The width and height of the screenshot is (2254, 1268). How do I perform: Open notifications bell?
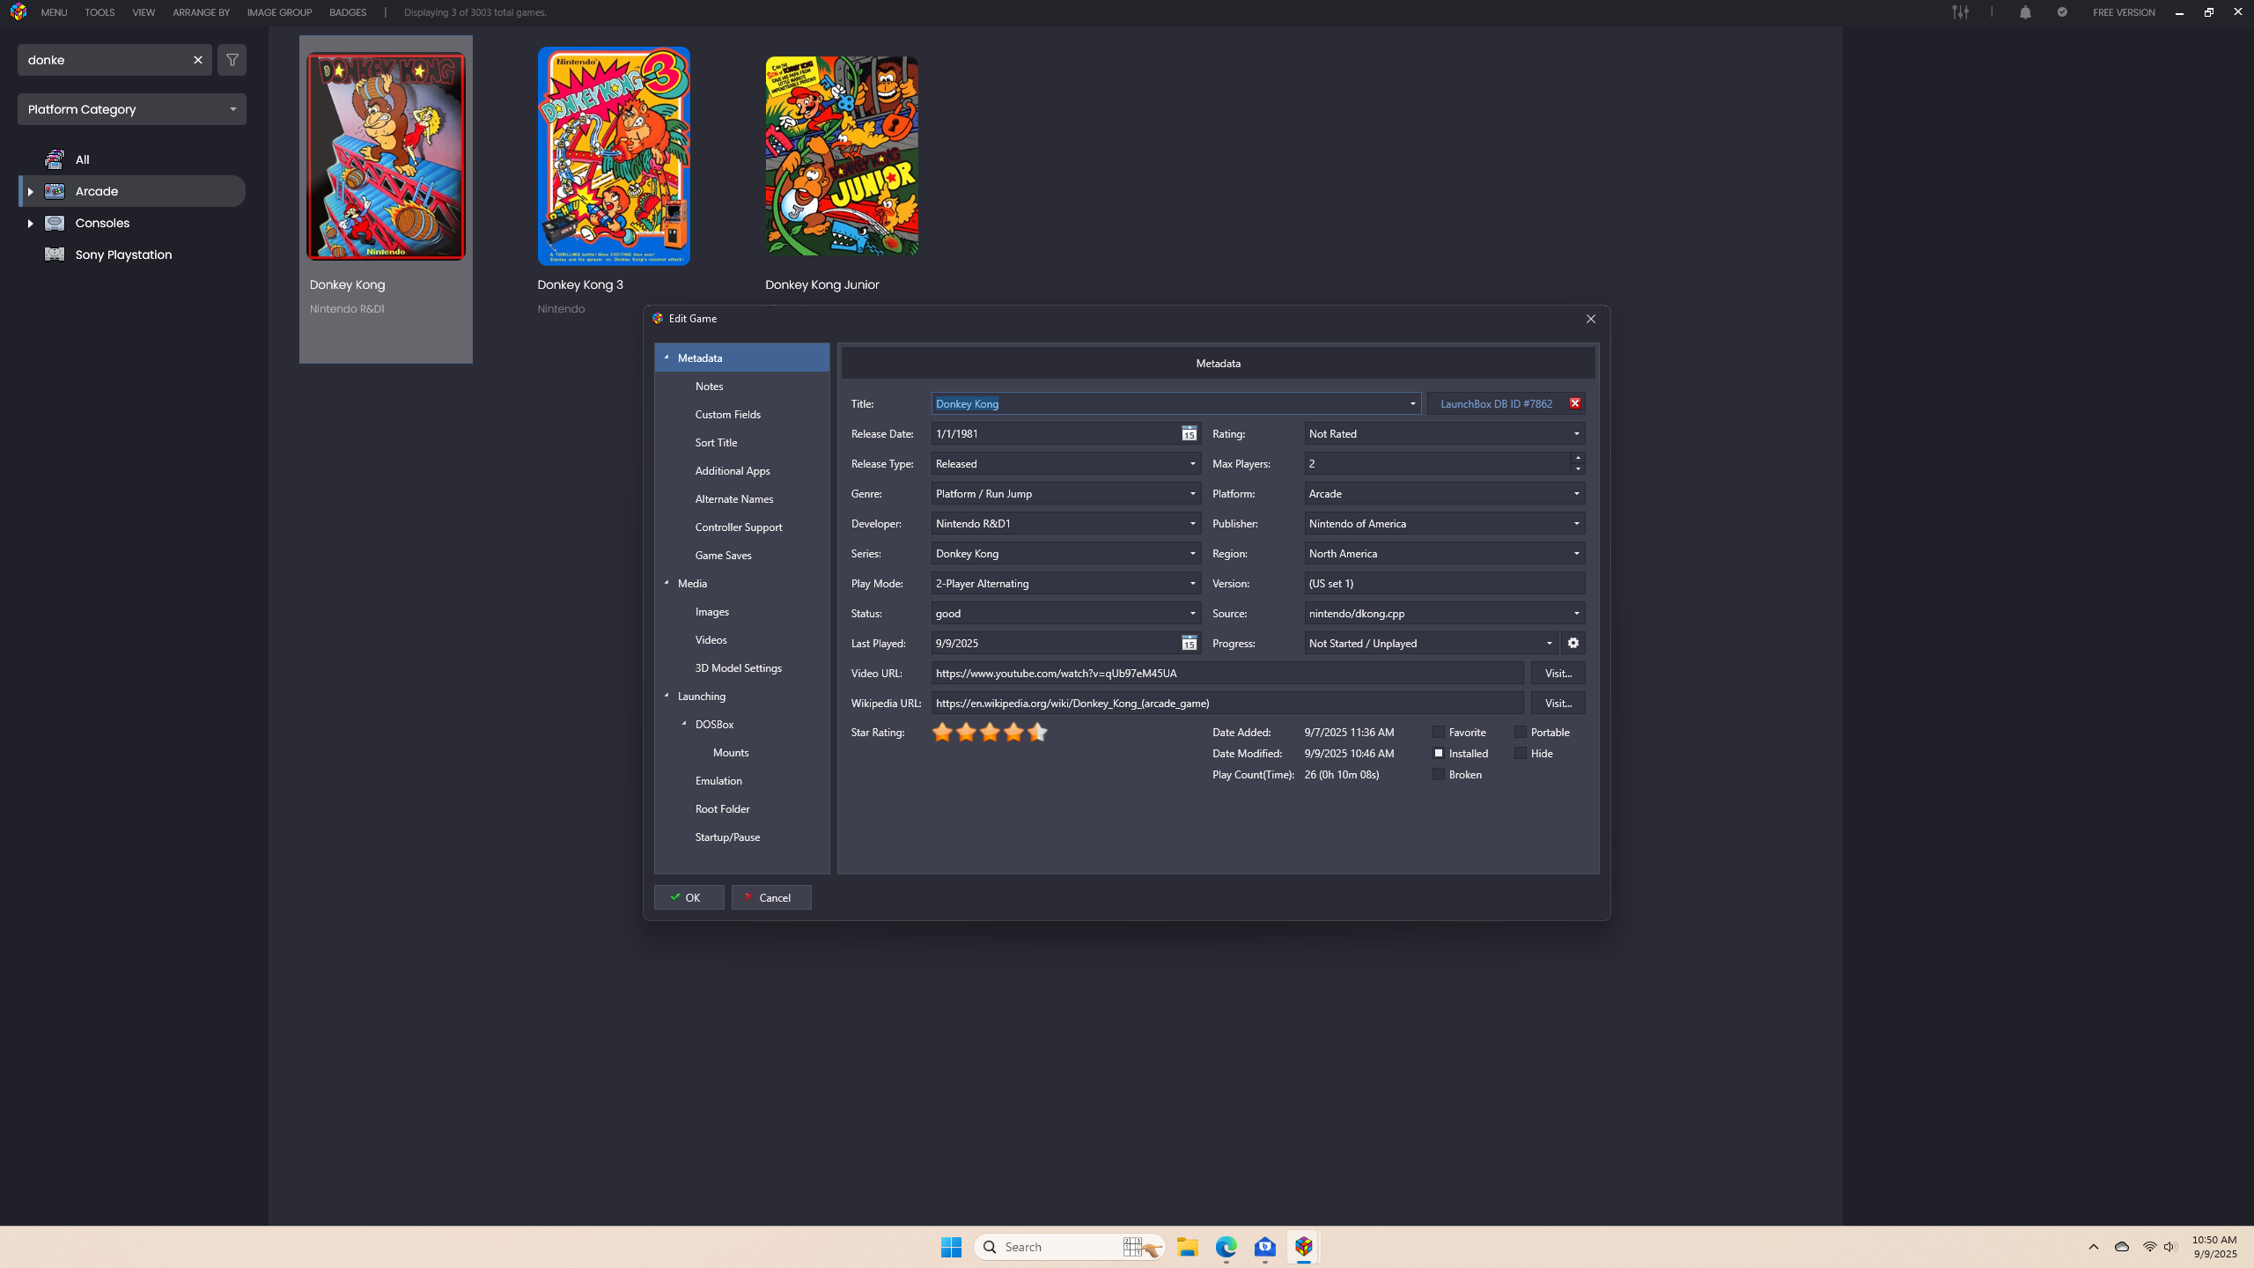tap(2025, 12)
